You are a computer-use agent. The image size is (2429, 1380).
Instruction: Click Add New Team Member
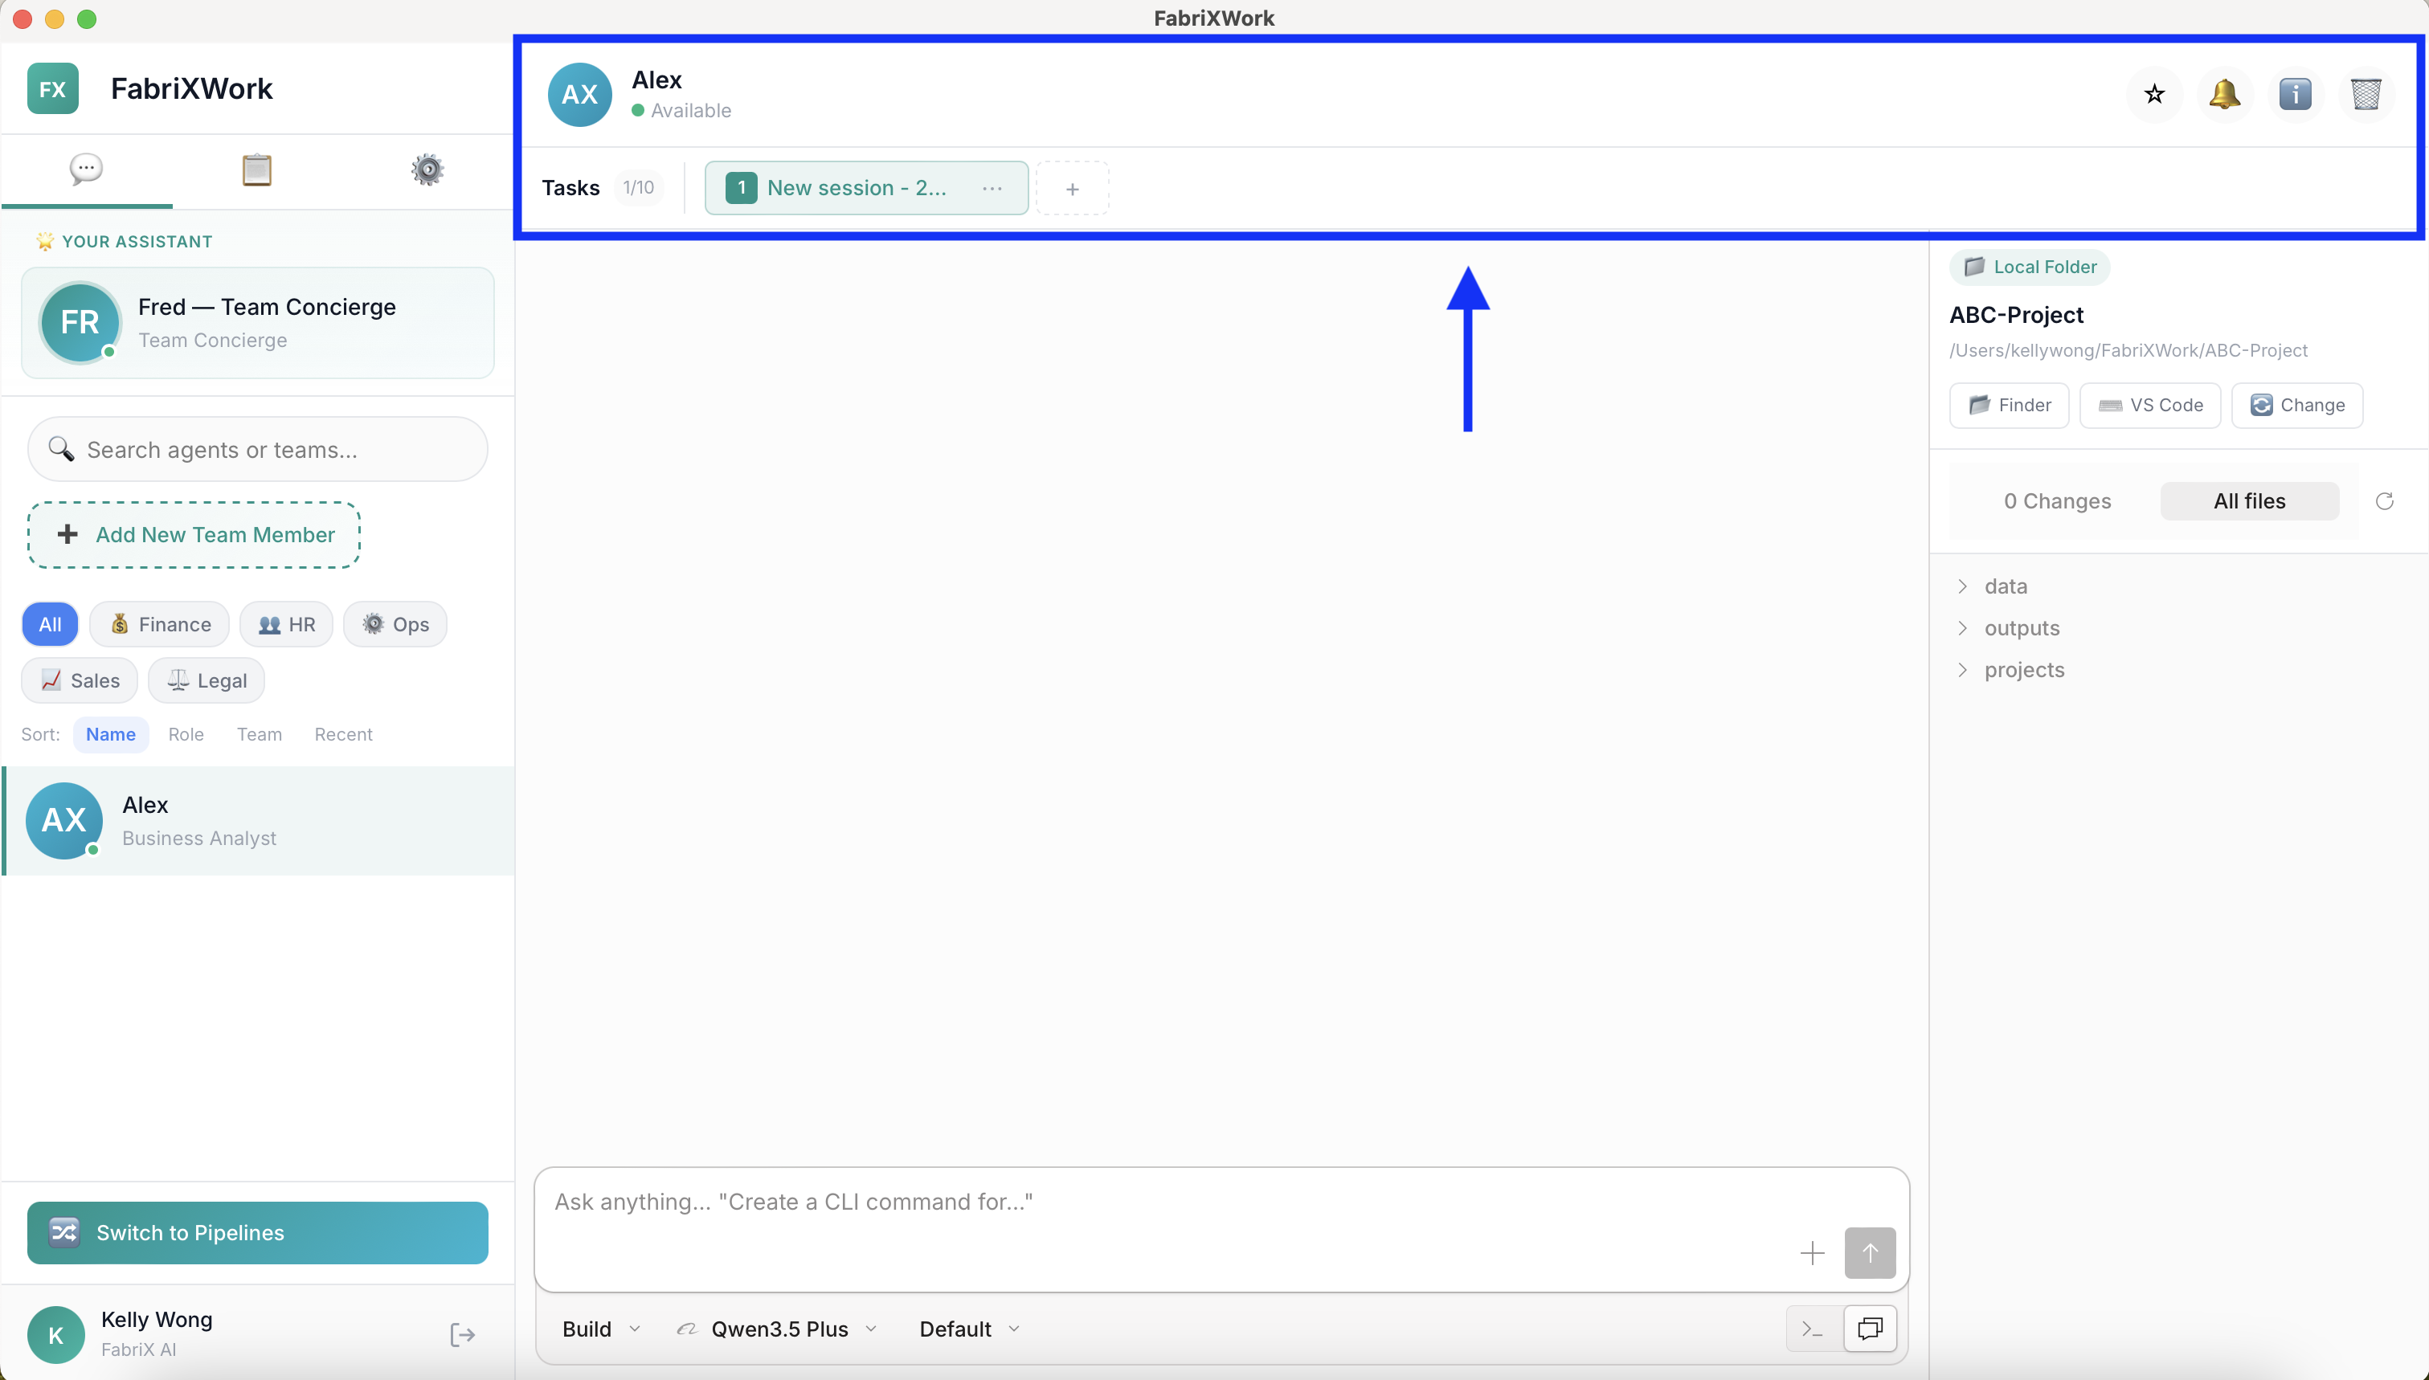pyautogui.click(x=194, y=534)
